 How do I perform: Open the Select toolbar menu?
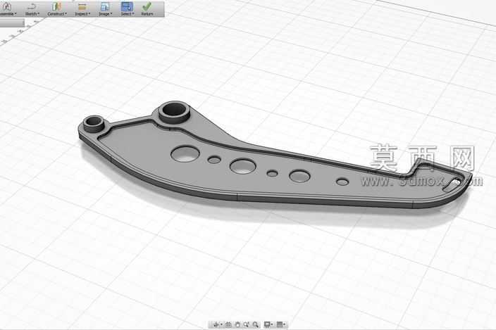point(127,9)
